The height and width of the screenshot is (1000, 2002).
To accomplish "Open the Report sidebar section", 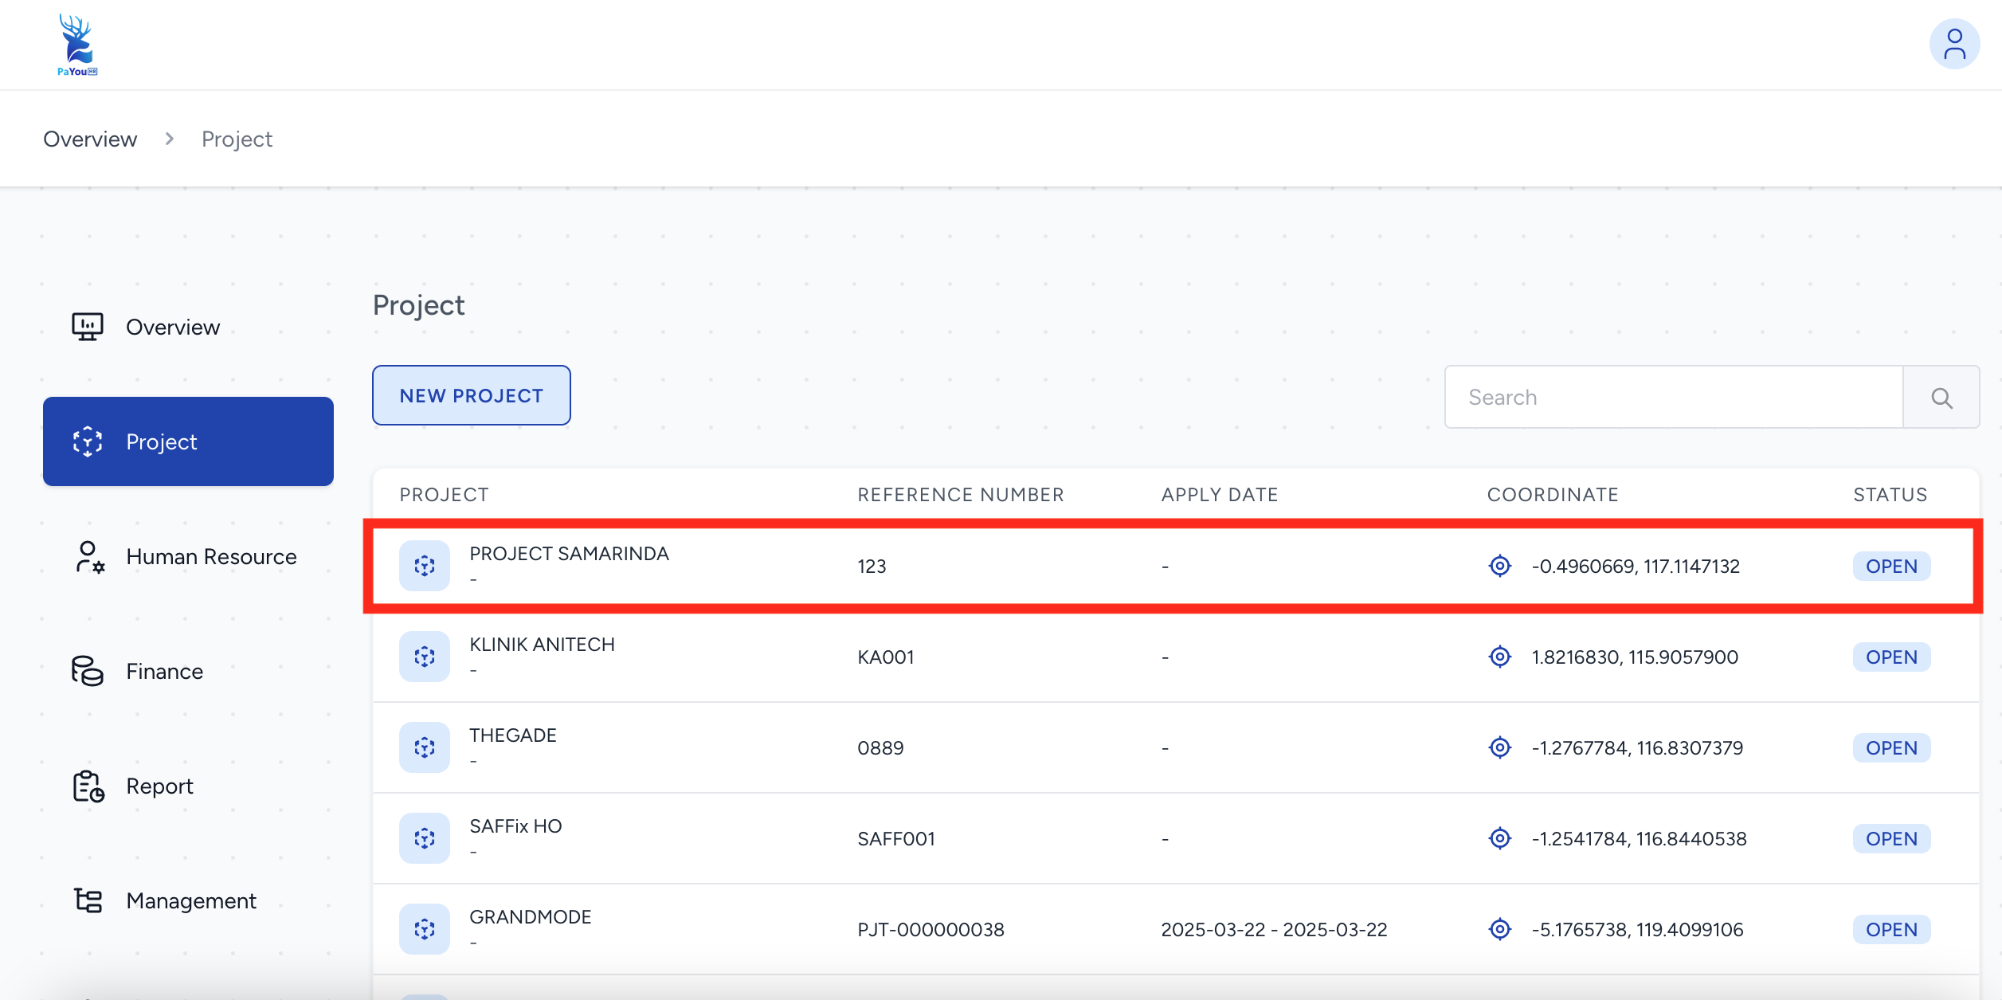I will (x=159, y=786).
